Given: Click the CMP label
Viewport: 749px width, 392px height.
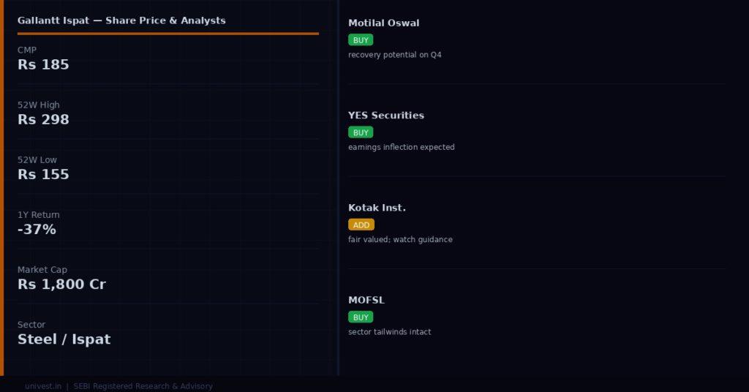Looking at the screenshot, I should coord(27,50).
